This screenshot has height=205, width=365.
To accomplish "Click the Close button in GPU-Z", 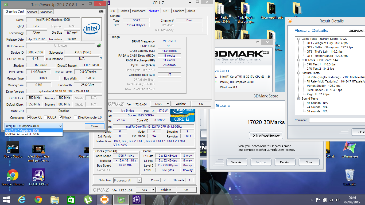I will tap(94, 126).
